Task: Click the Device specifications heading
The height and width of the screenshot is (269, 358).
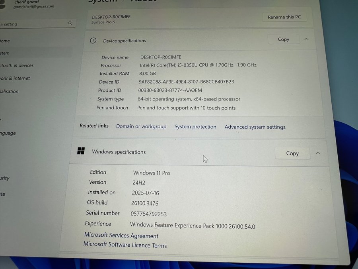Action: (125, 41)
